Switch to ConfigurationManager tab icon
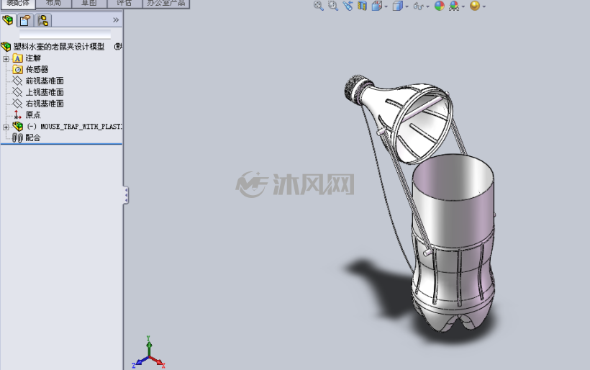 [x=43, y=20]
